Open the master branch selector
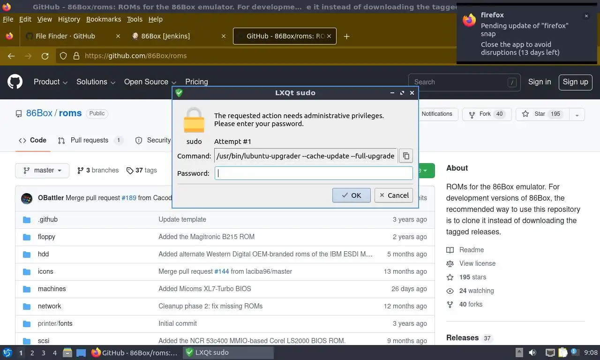The image size is (600, 360). pos(42,170)
